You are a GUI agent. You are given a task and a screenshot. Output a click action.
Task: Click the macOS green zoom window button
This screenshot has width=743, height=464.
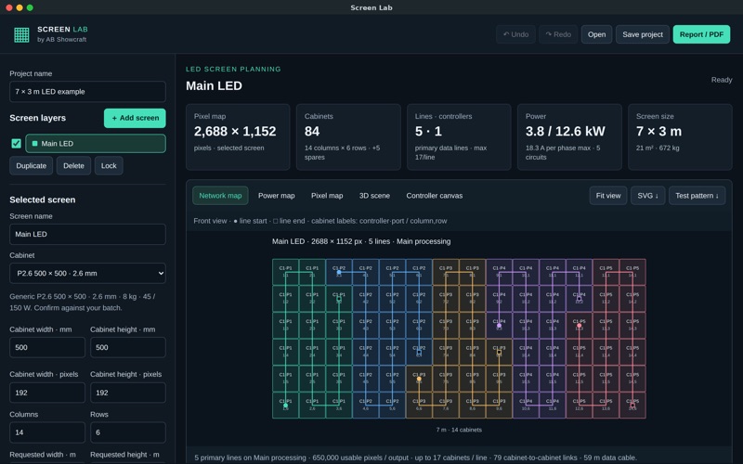(30, 7)
